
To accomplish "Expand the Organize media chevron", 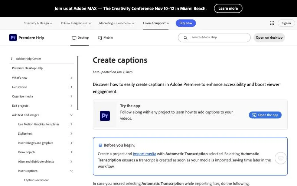I will (71, 96).
